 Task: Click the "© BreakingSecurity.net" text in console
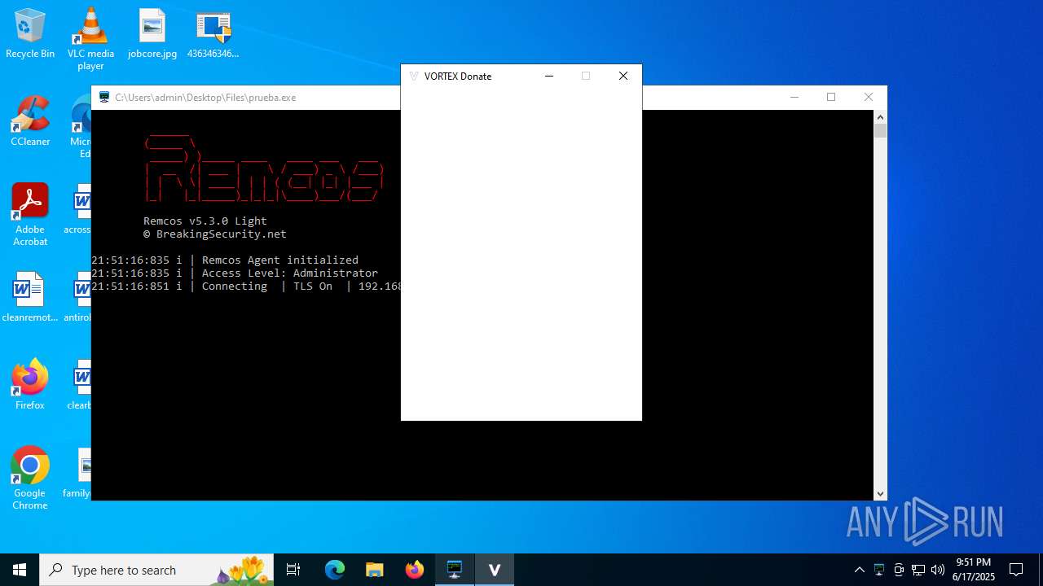pos(215,234)
